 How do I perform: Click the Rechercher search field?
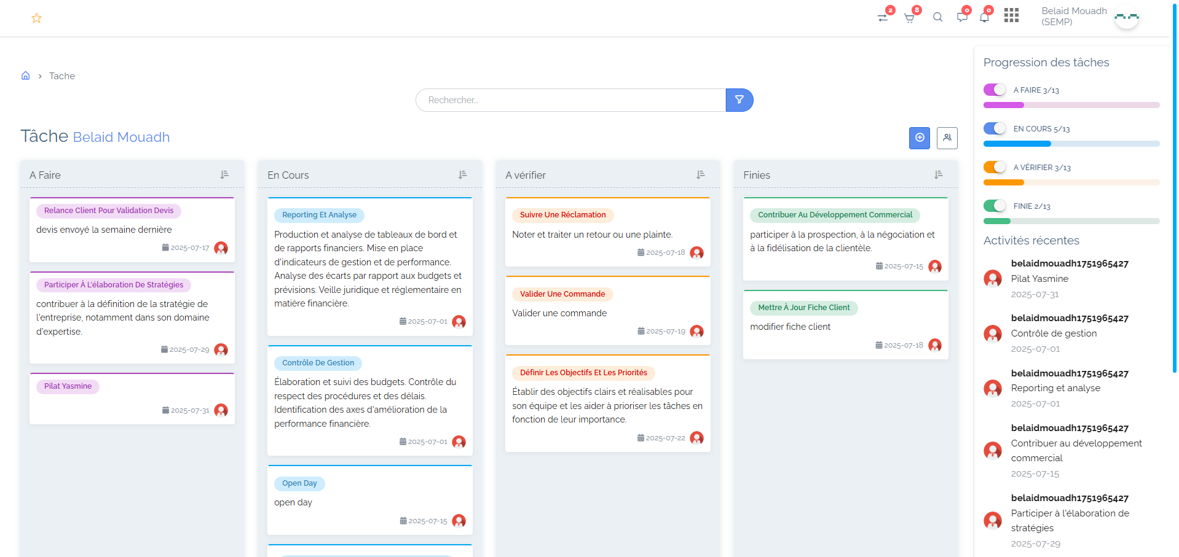pyautogui.click(x=570, y=100)
